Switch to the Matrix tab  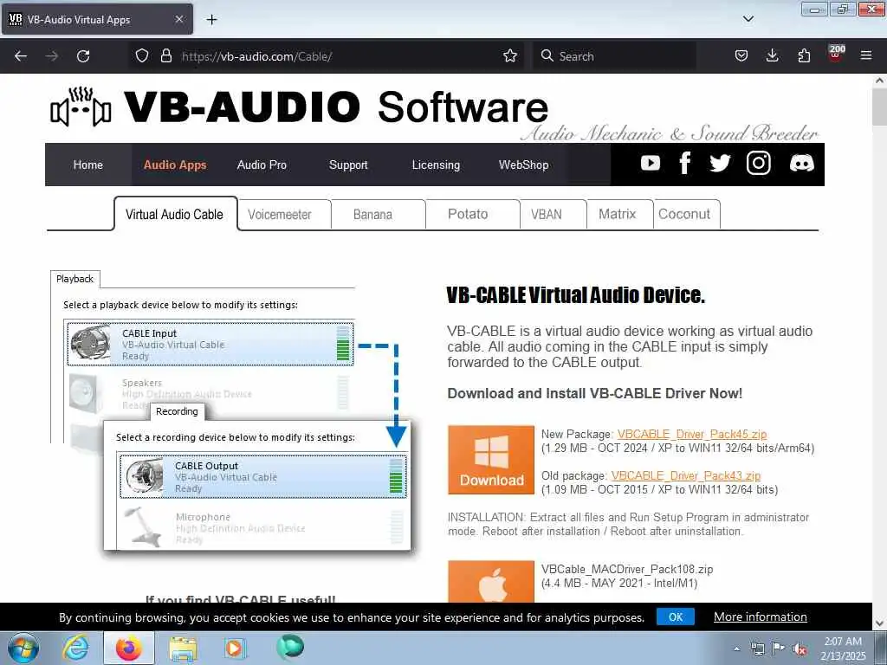[617, 215]
